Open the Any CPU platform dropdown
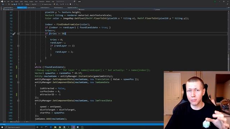 [36, 4]
